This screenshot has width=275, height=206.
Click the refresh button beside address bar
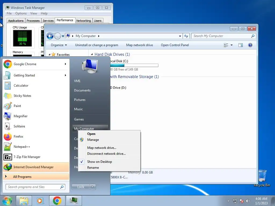pos(186,36)
